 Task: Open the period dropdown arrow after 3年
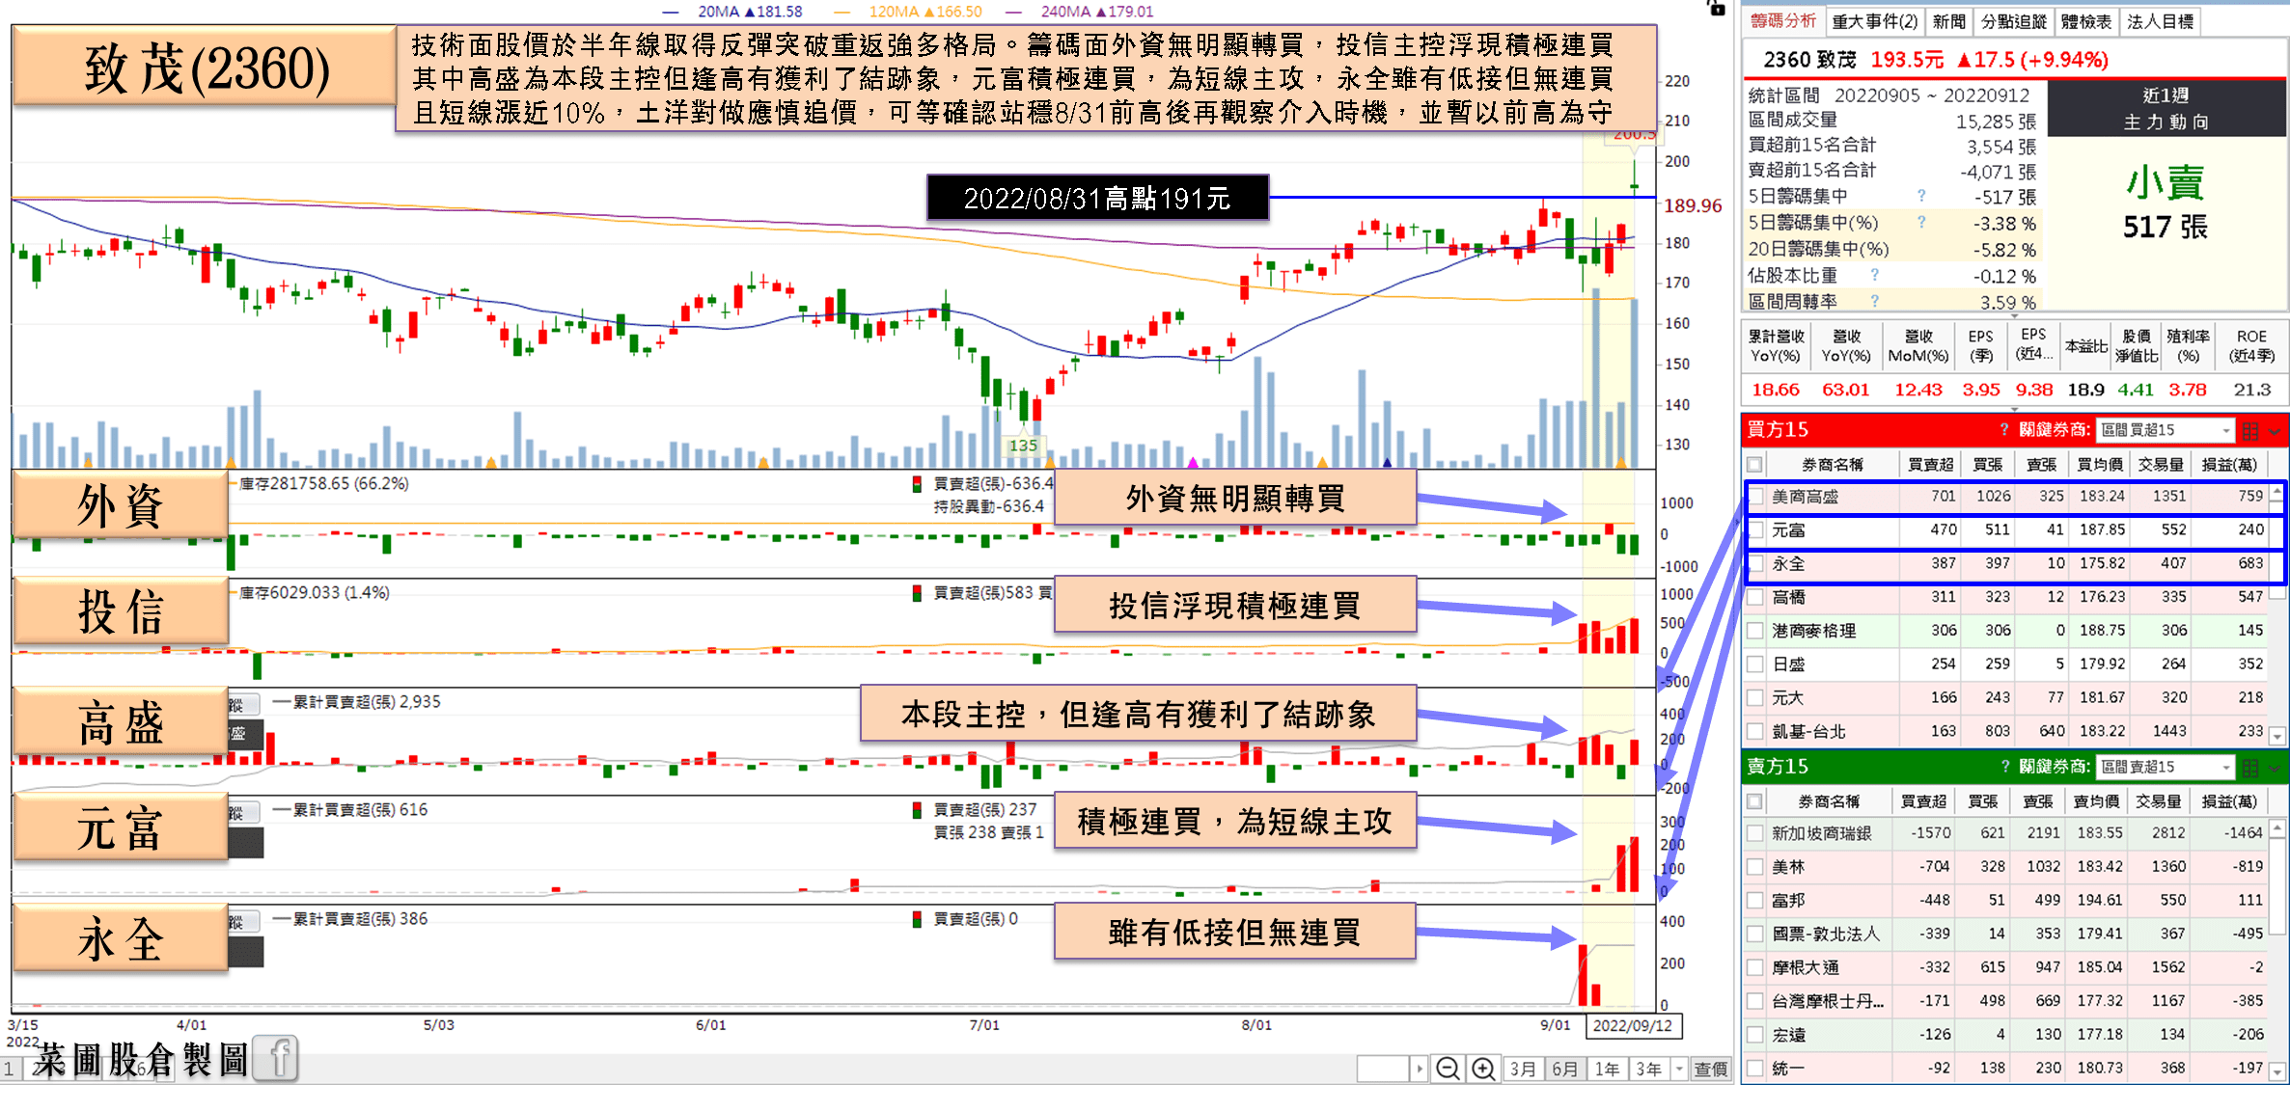(x=1679, y=1069)
